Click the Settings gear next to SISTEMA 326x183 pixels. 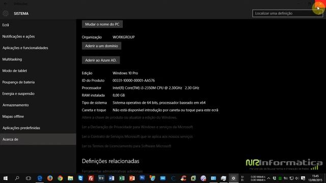[6, 14]
